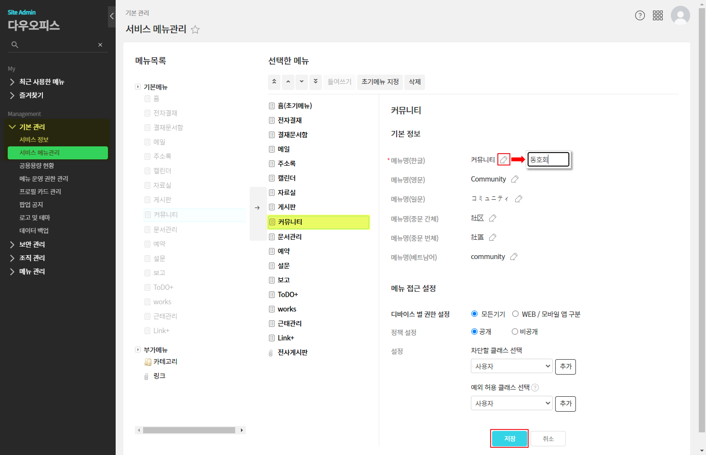
Task: Click the move-to-bottom double arrow icon
Action: coord(316,82)
